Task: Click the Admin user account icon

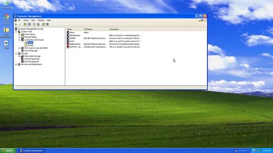Action: 68,32
